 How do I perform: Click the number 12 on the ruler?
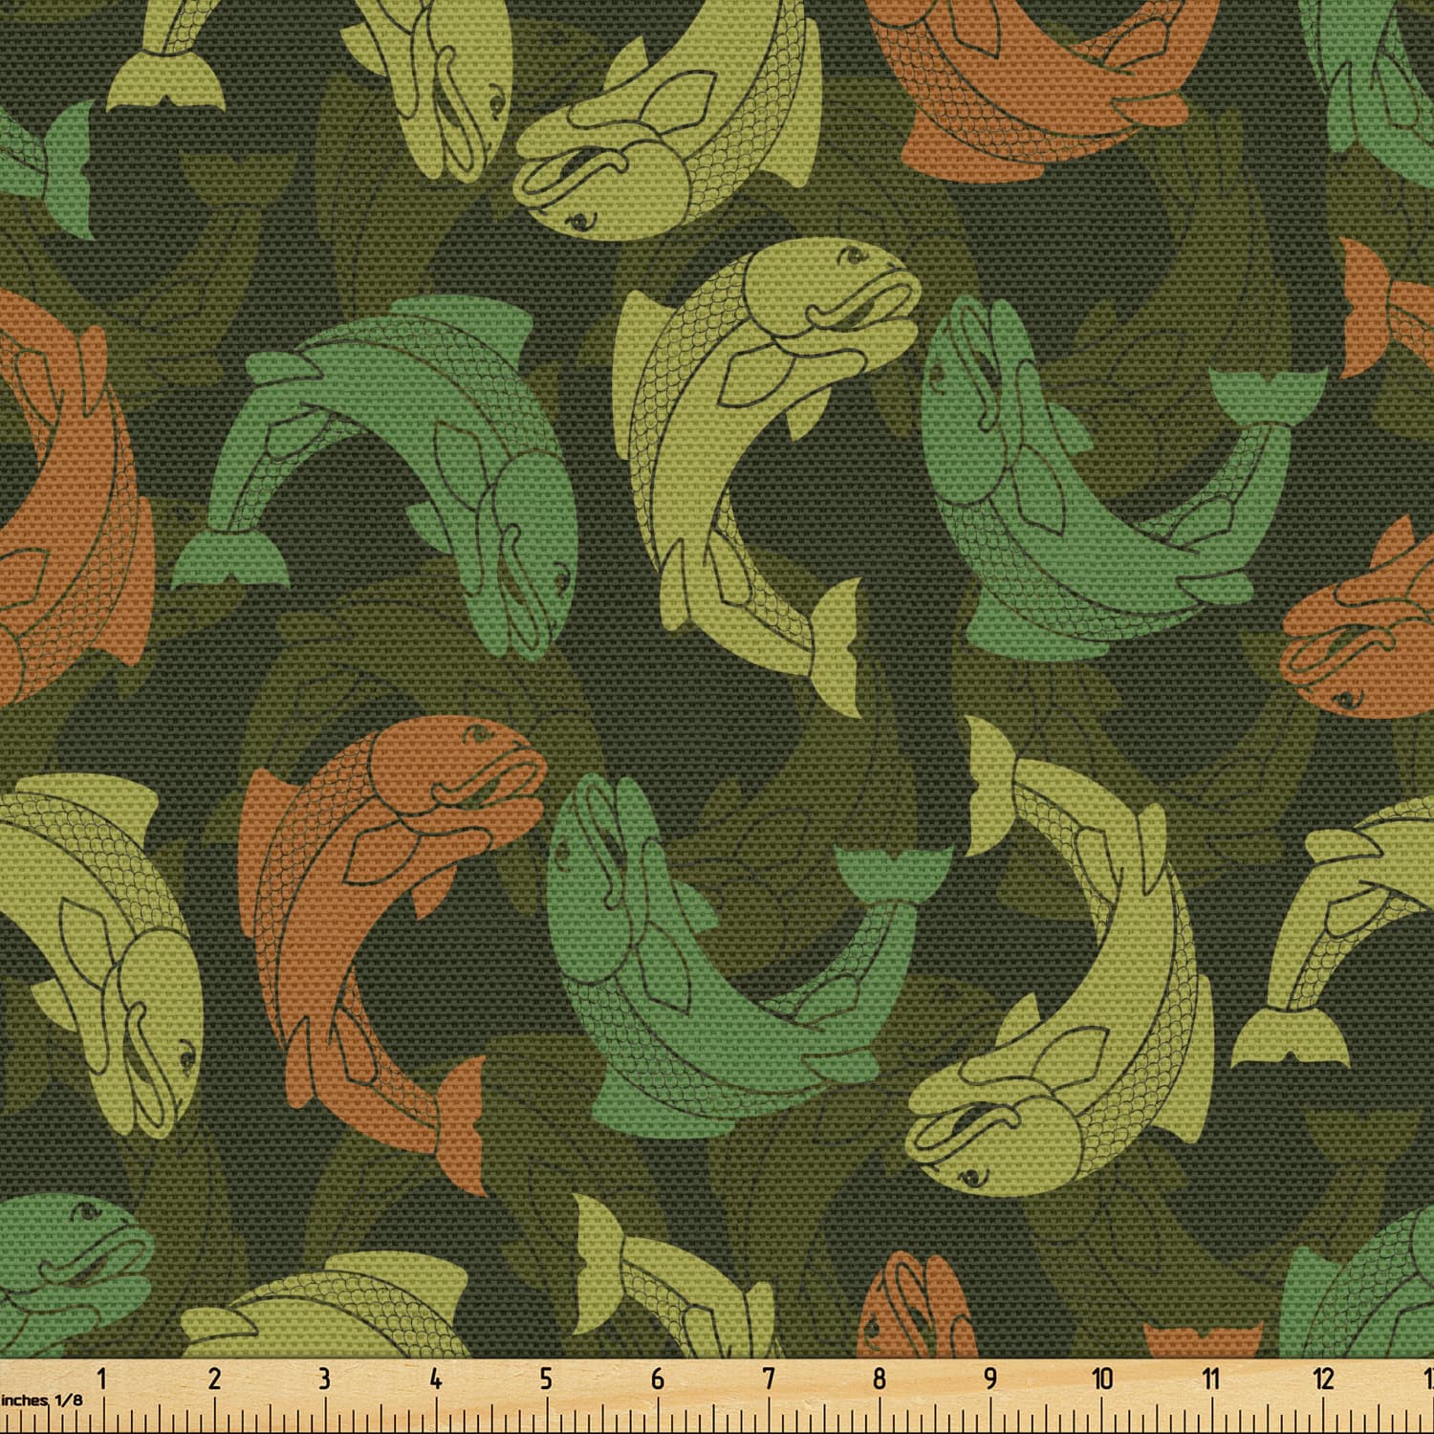[x=1323, y=1378]
